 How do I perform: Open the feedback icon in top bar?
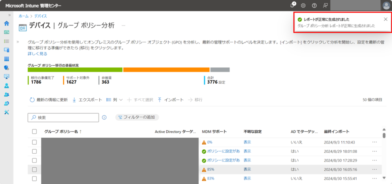pos(325,6)
